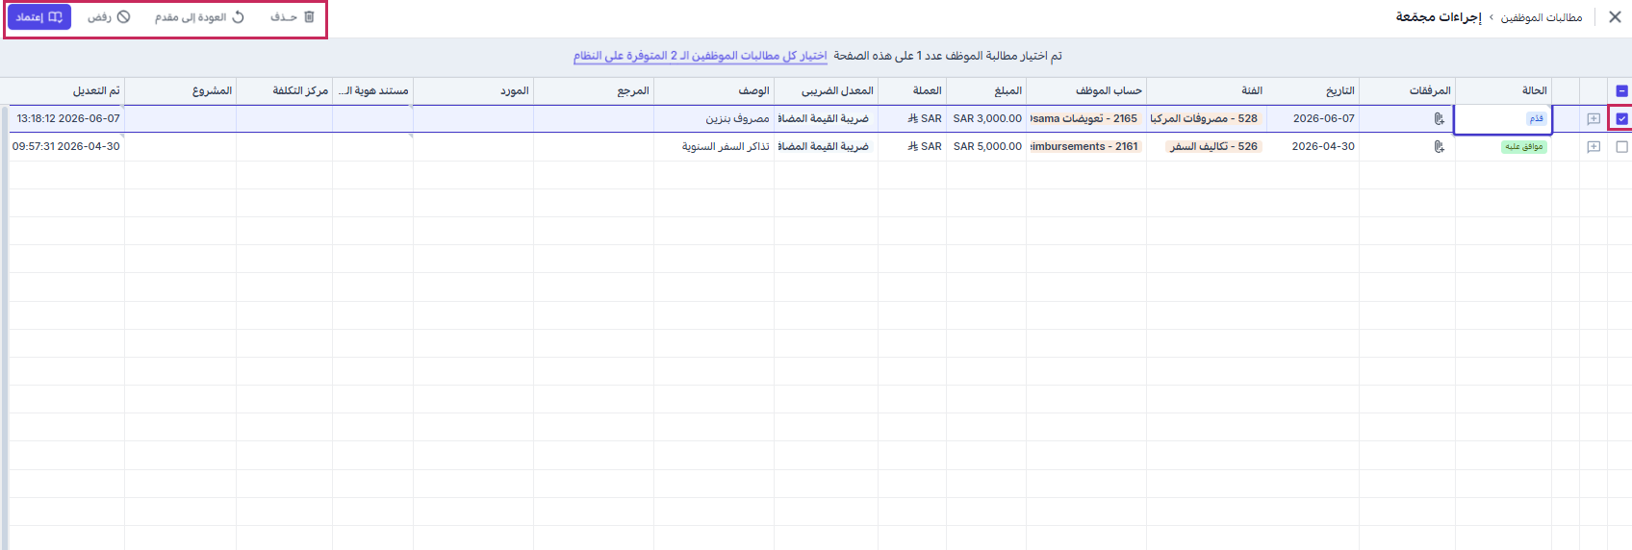Screen dimensions: 1632x550
Task: Sort by الفئة column header
Action: click(x=1207, y=90)
